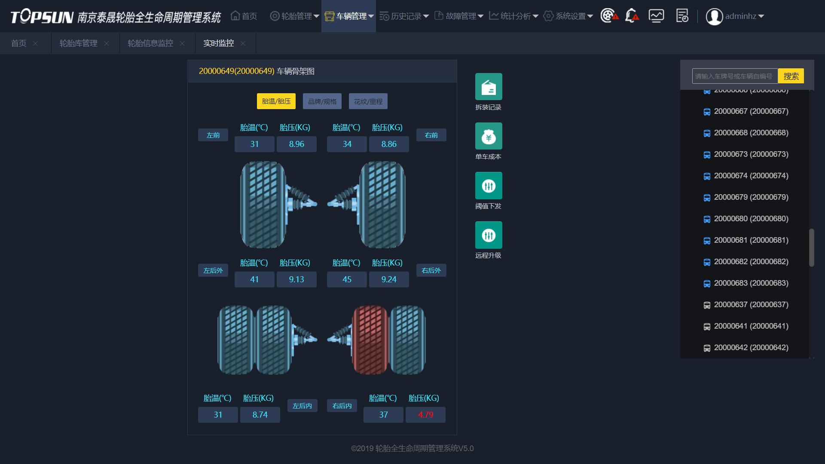The image size is (825, 464).
Task: Open the notification bell alert icon
Action: coord(631,16)
